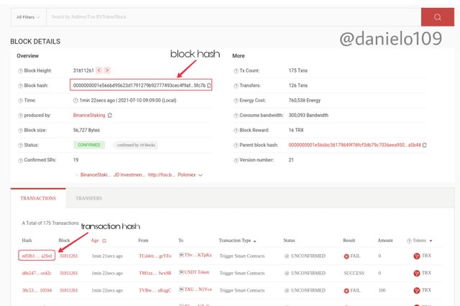Click the CONFIRMED status badge
Image resolution: width=460 pixels, height=306 pixels.
click(89, 145)
